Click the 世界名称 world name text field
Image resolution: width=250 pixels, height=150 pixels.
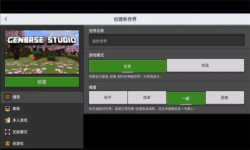pyautogui.click(x=167, y=41)
